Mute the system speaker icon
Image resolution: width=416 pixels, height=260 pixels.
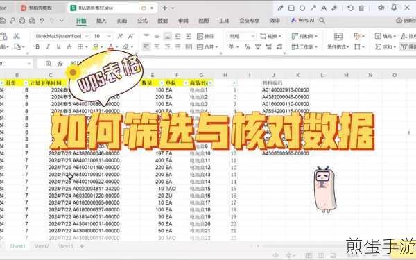pyautogui.click(x=381, y=8)
